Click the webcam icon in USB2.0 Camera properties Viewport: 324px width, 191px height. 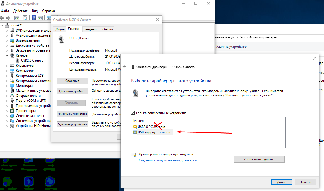pyautogui.click(x=61, y=40)
